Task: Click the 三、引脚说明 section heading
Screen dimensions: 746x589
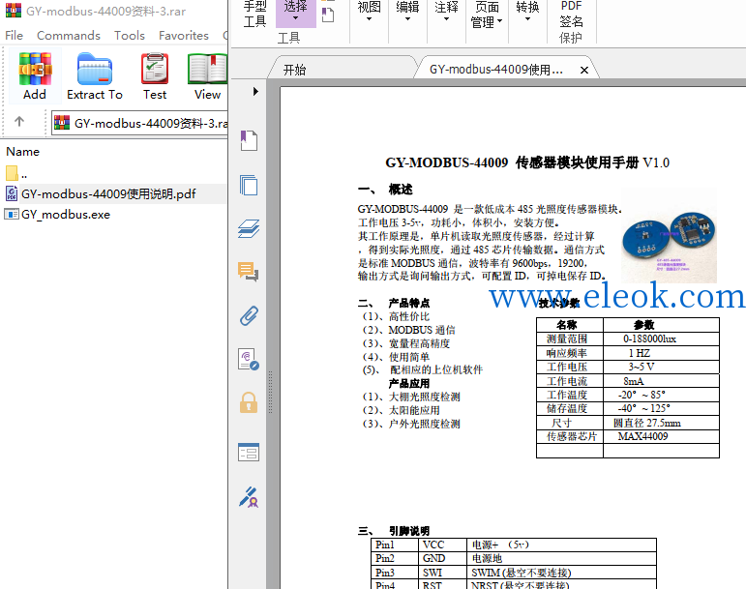Action: 394,531
